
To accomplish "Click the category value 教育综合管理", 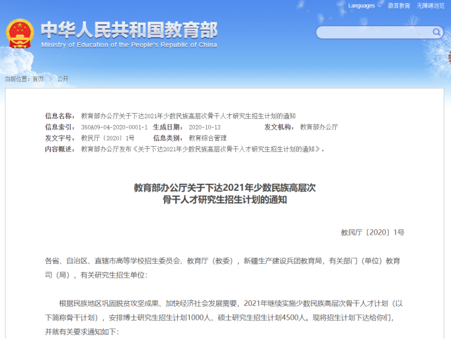I will click(208, 138).
